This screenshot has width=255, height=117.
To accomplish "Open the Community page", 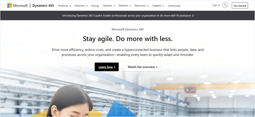I will click(174, 6).
